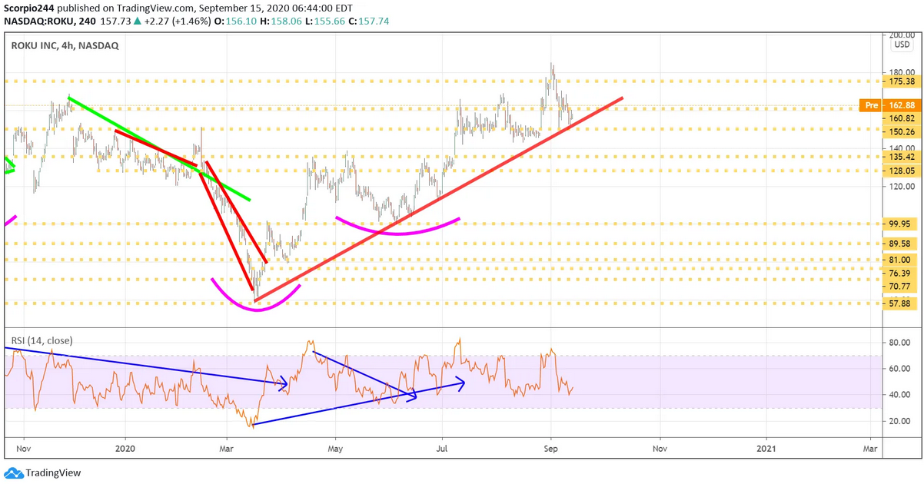The height and width of the screenshot is (484, 924).
Task: Click the TradingView wordmark next to the logo
Action: click(53, 473)
